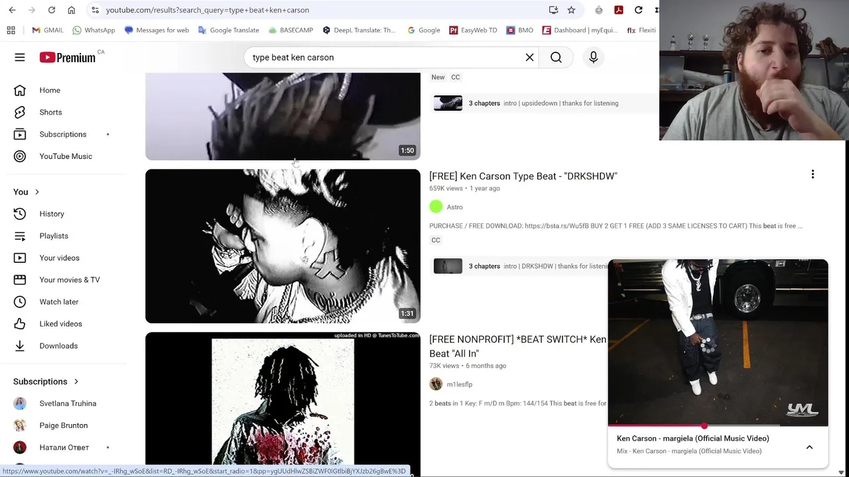Start voice search with the microphone
The image size is (849, 477).
pos(594,58)
